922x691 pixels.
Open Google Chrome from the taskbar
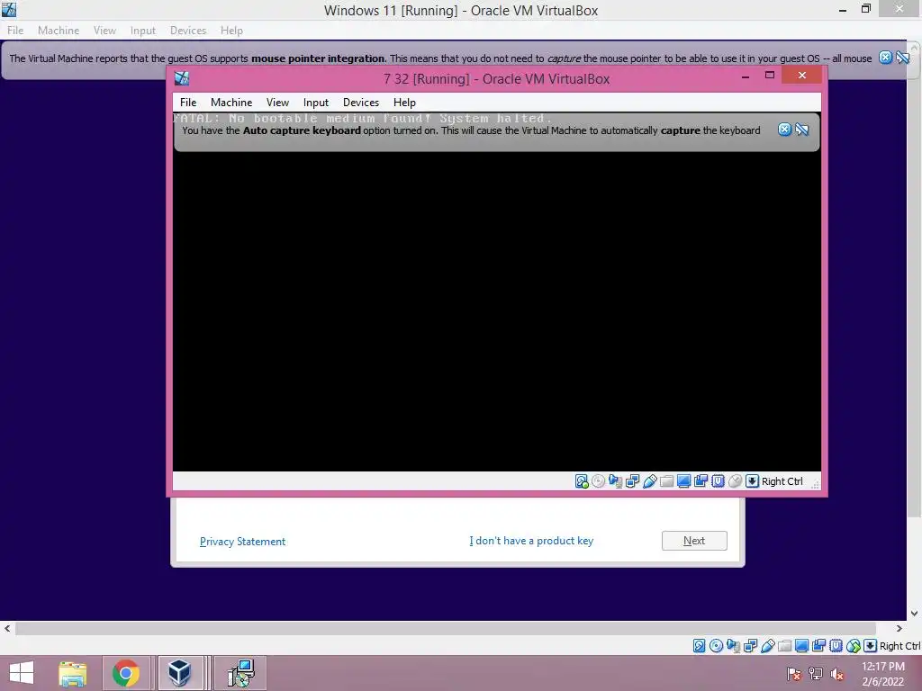pos(126,673)
